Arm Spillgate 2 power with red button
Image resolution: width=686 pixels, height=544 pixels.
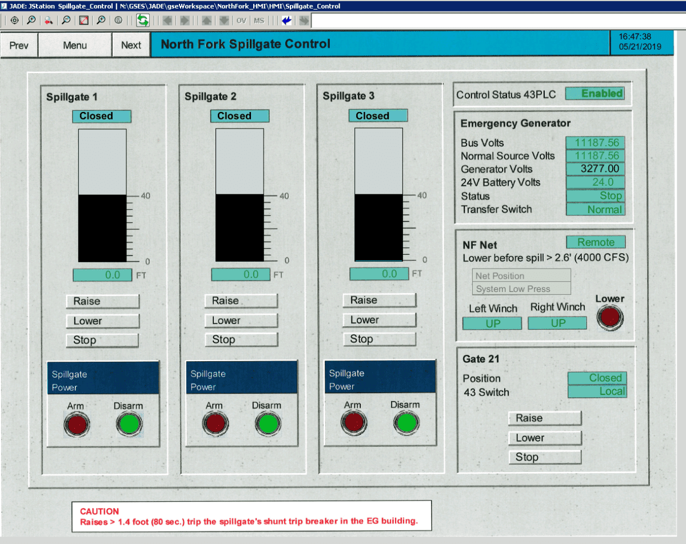pyautogui.click(x=215, y=424)
